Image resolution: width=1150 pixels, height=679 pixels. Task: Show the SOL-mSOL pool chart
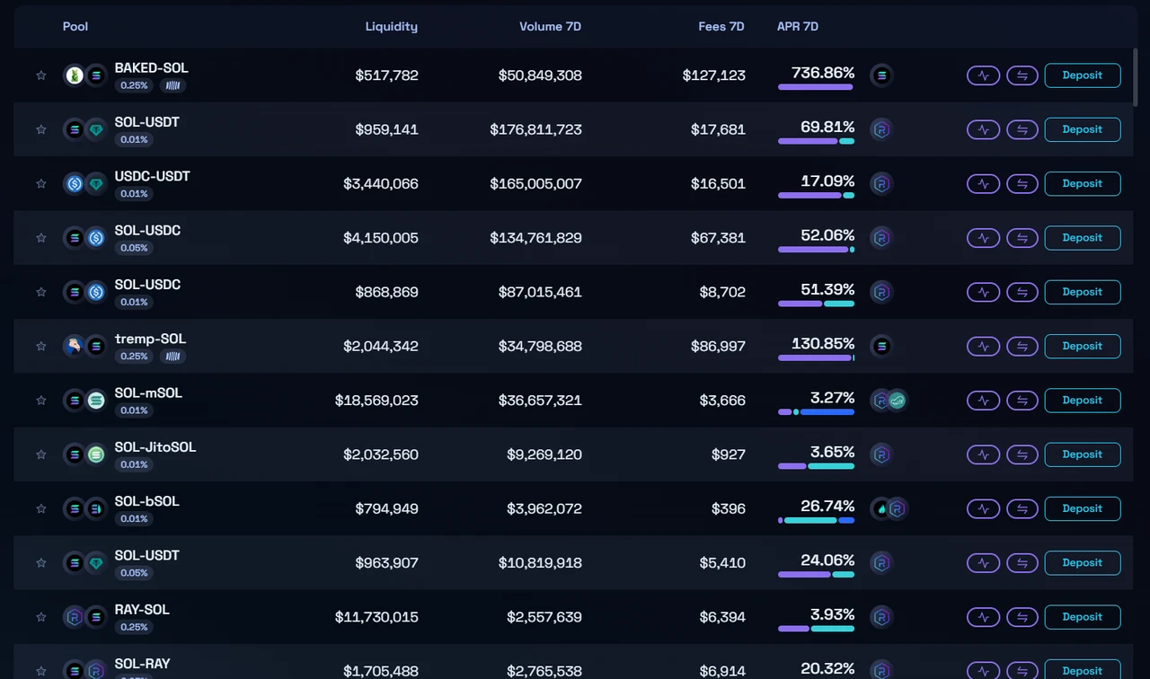pyautogui.click(x=983, y=401)
